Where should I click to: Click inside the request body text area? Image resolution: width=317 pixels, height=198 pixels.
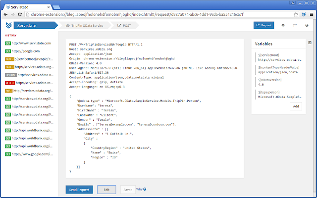[x=155, y=108]
